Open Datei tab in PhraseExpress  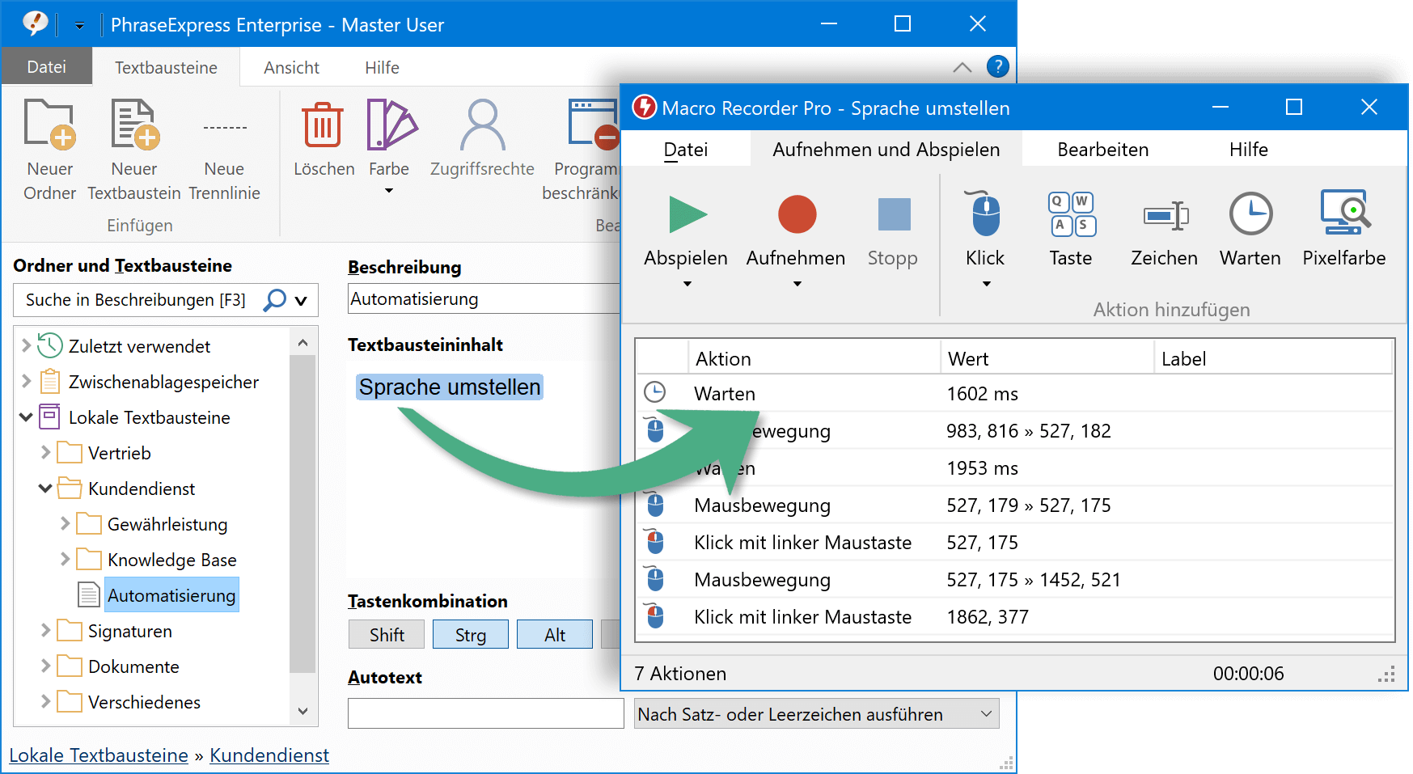46,67
